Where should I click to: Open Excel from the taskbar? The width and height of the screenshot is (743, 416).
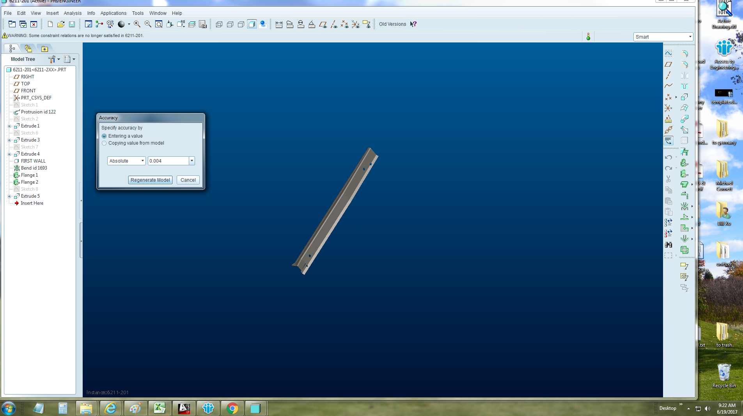coord(160,408)
